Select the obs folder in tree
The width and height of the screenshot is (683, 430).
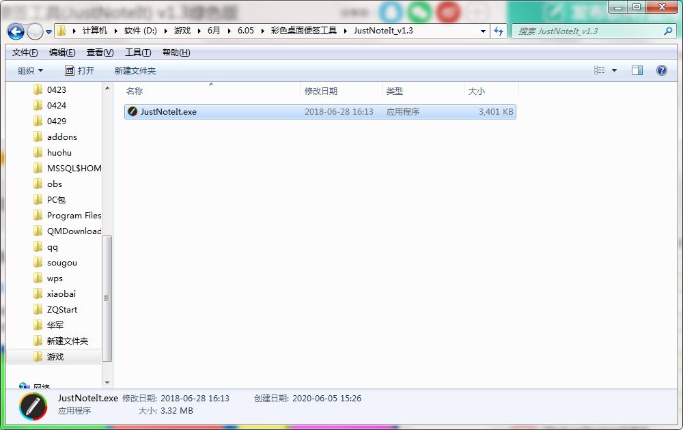click(x=55, y=184)
